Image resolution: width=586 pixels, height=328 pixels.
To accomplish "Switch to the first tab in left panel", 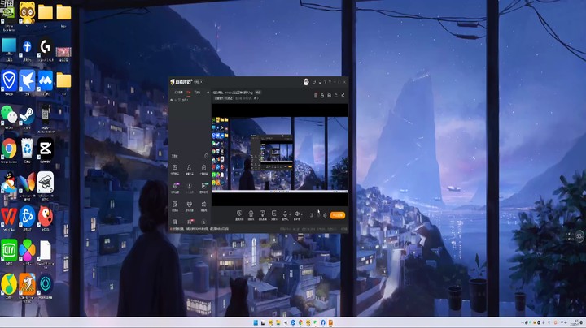I will [178, 92].
